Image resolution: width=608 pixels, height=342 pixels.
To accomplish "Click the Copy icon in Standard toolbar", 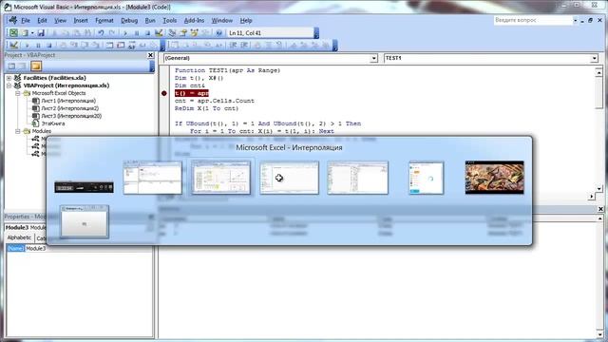I will 66,33.
